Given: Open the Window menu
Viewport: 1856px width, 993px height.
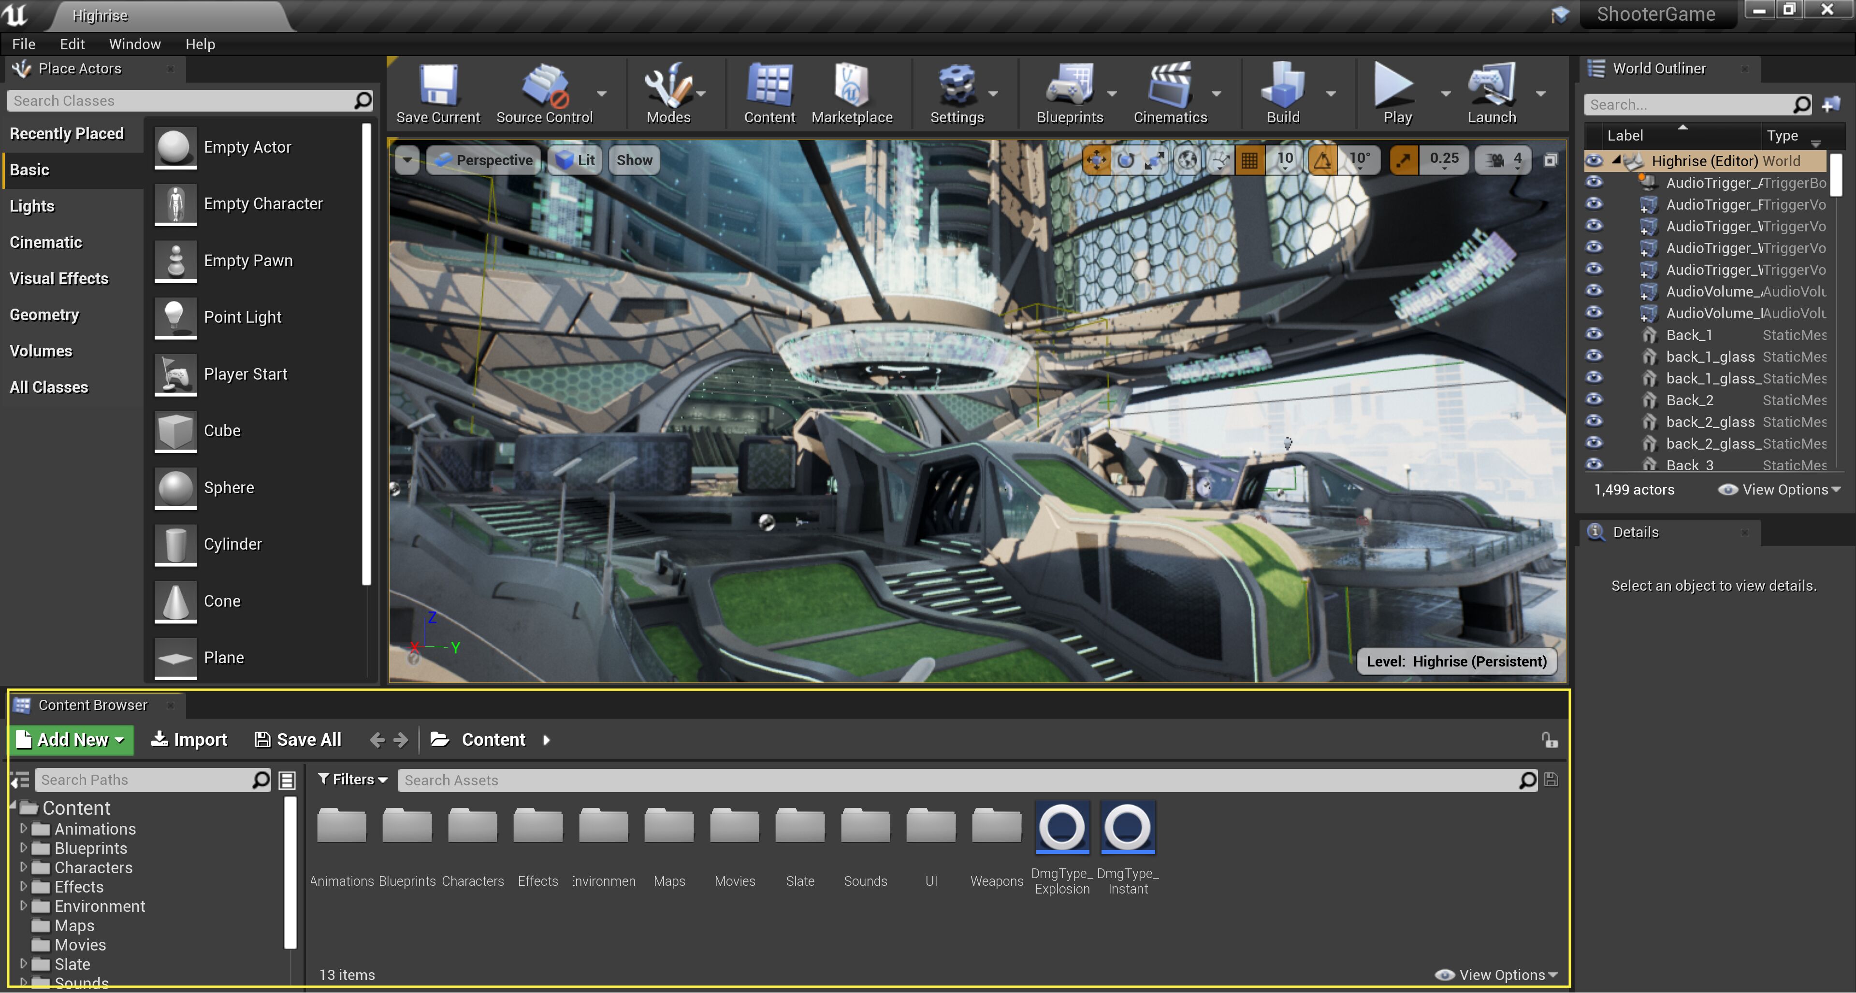Looking at the screenshot, I should point(134,44).
